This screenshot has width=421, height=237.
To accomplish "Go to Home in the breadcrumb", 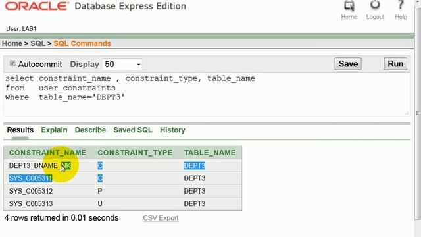I will coord(12,43).
